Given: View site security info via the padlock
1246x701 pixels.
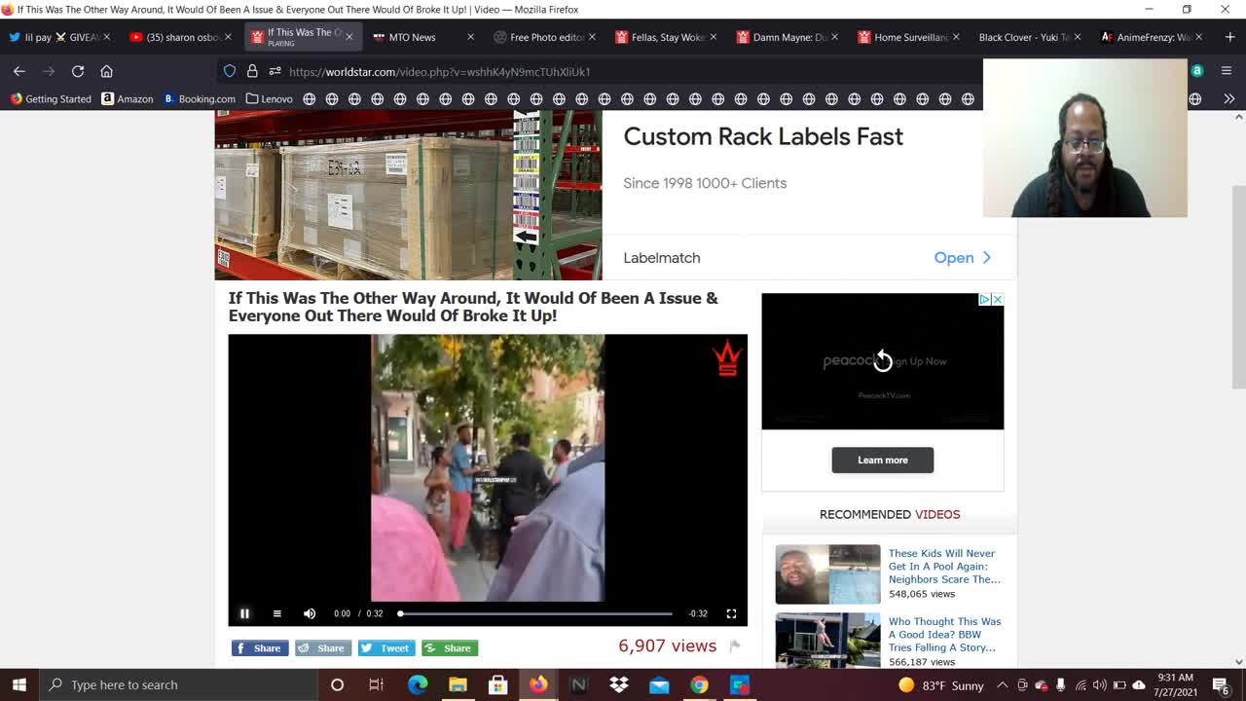Looking at the screenshot, I should (252, 71).
